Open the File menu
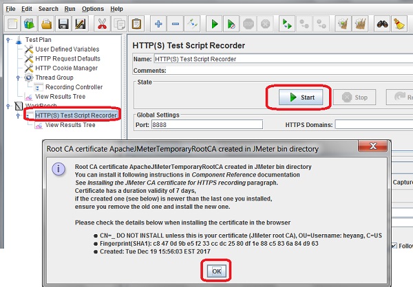The image size is (413, 287). pos(10,9)
